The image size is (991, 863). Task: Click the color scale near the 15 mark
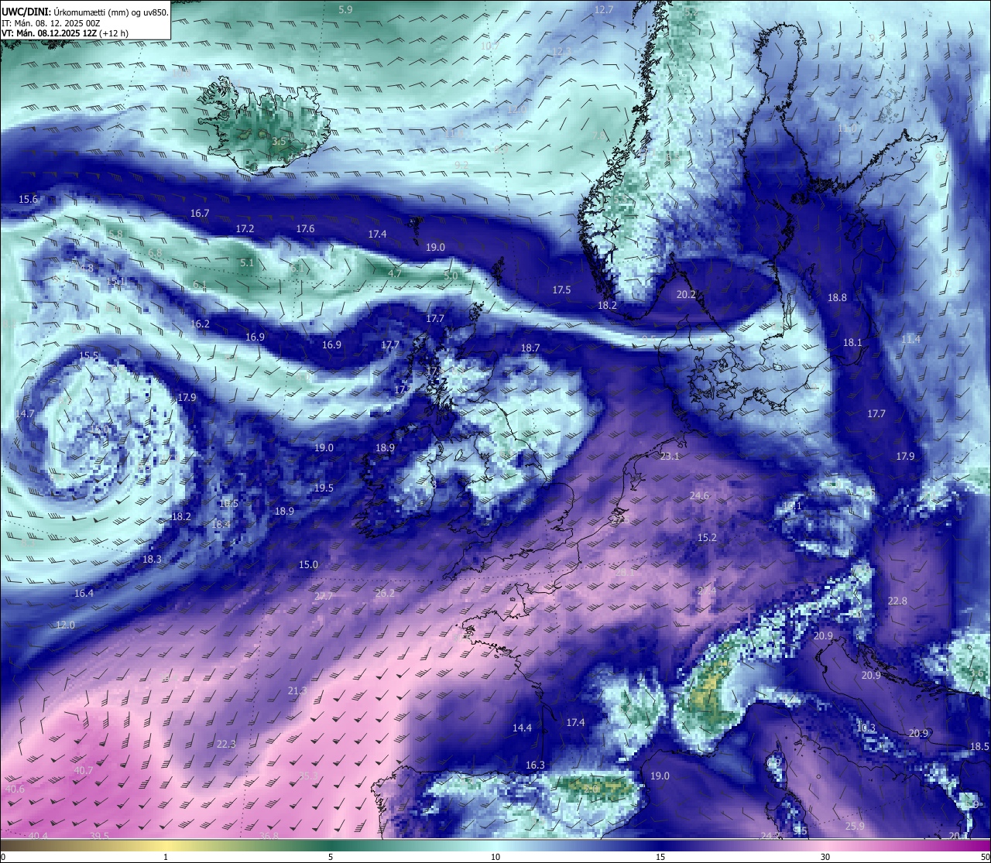(660, 845)
